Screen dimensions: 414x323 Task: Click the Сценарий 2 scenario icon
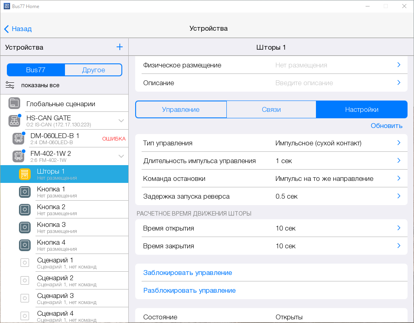tap(25, 281)
